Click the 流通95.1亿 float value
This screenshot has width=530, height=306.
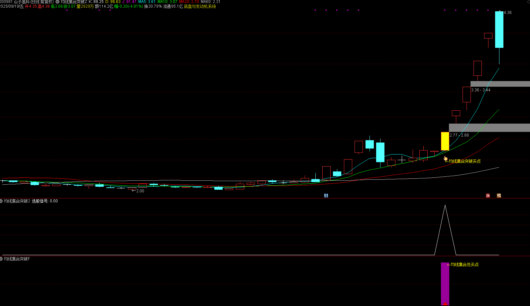tap(173, 6)
